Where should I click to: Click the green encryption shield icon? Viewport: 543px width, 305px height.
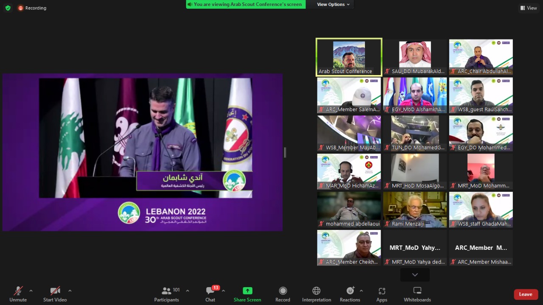coord(8,8)
